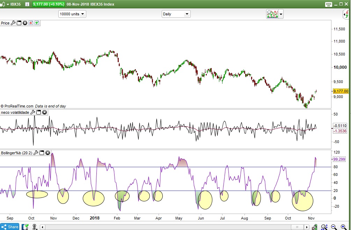The height and width of the screenshot is (230, 351).
Task: Expand the arrow next to indicators icon
Action: click(x=281, y=14)
